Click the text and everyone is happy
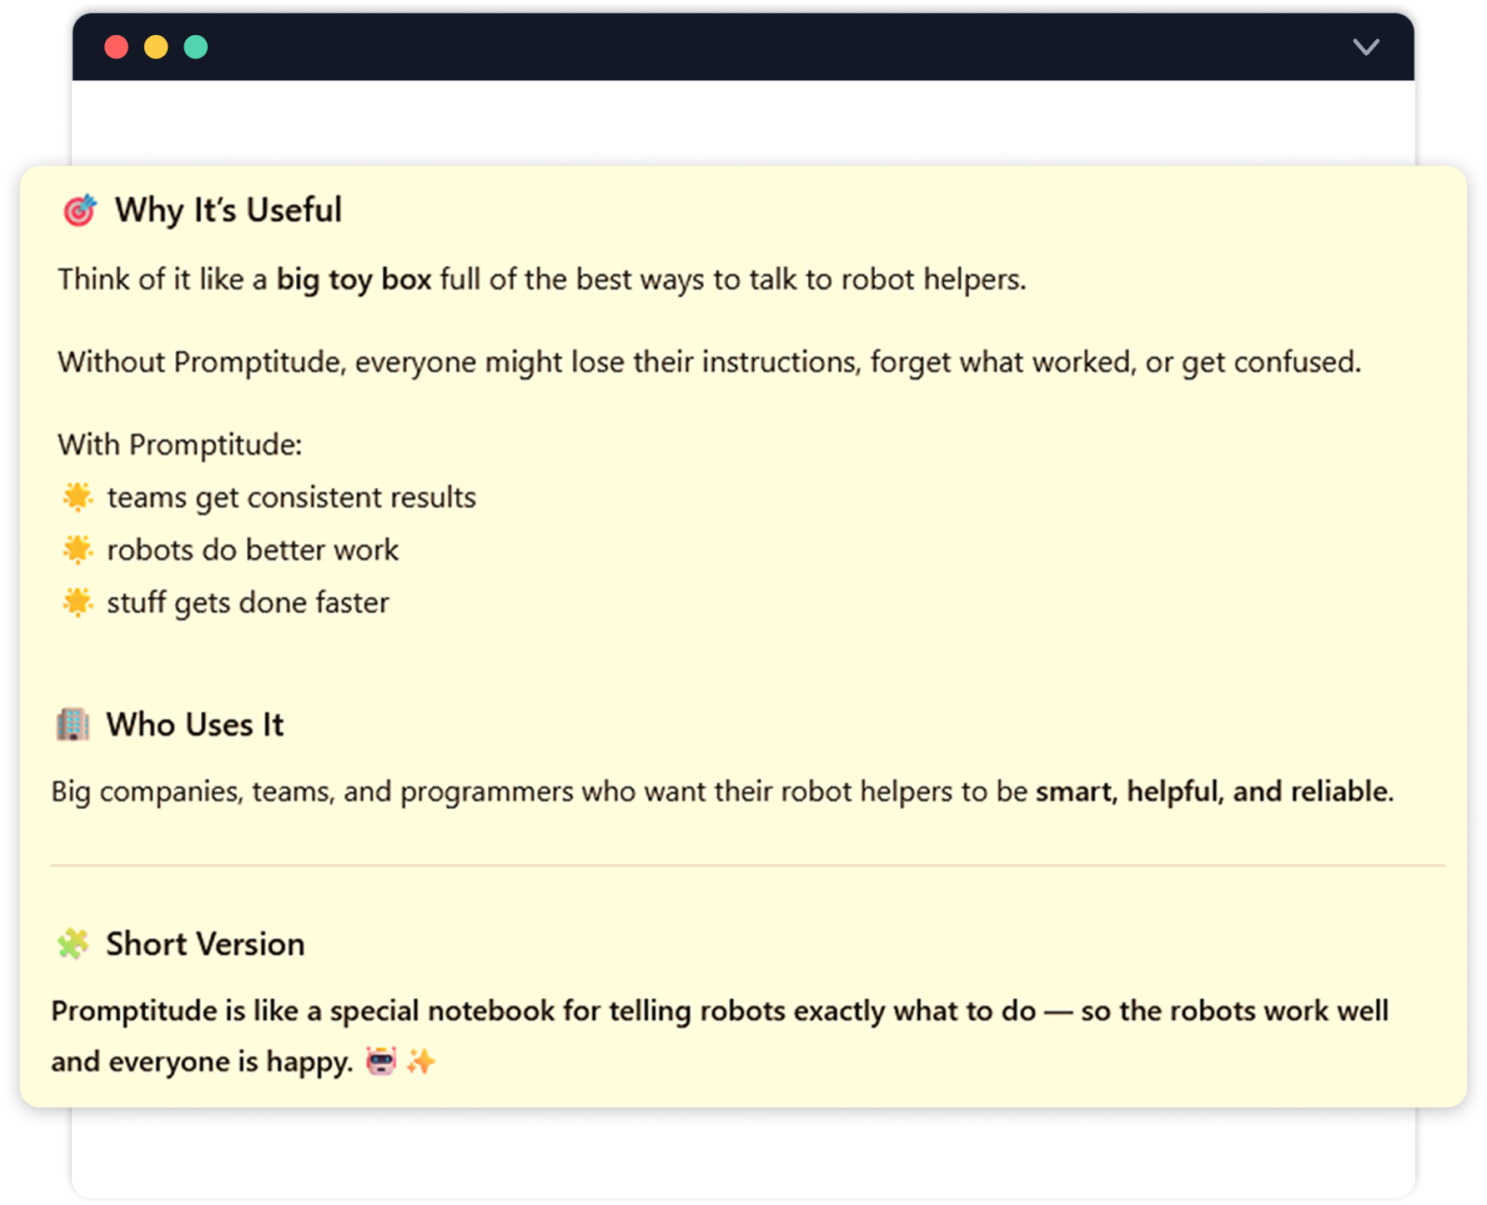1487x1205 pixels. tap(203, 1062)
